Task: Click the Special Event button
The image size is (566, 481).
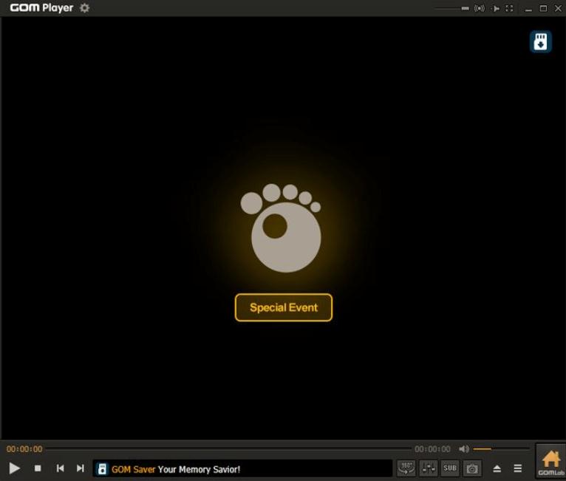Action: [284, 307]
